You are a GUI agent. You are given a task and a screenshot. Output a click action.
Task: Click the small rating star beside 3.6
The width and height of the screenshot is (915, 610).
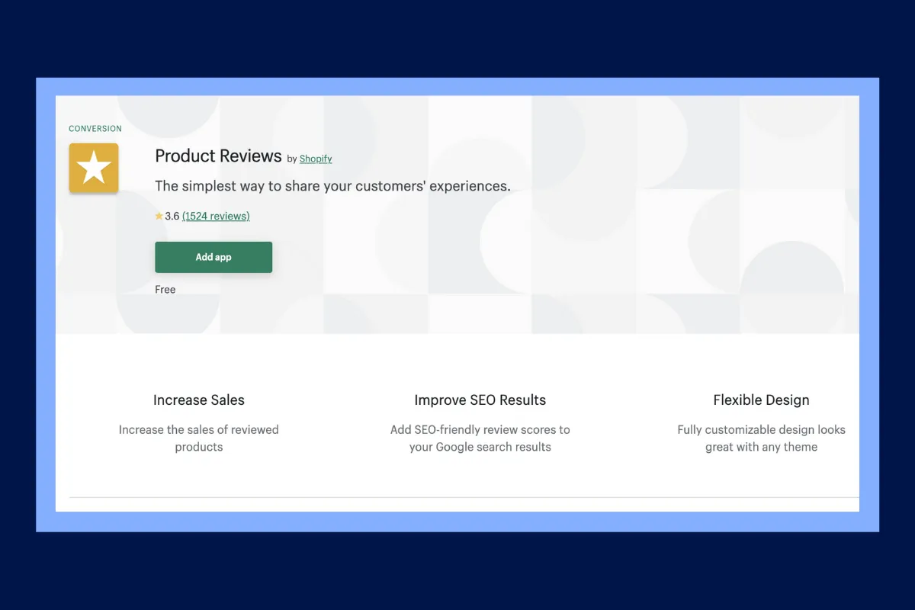159,217
